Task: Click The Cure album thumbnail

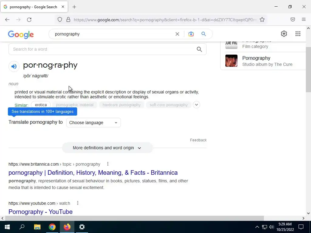Action: [x=231, y=61]
